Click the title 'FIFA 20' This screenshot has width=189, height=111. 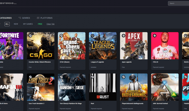tap(155, 62)
